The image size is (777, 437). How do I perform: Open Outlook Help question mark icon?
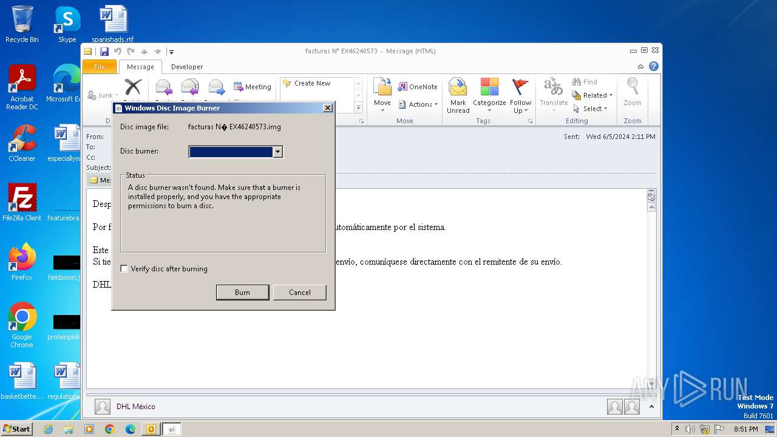click(x=654, y=67)
